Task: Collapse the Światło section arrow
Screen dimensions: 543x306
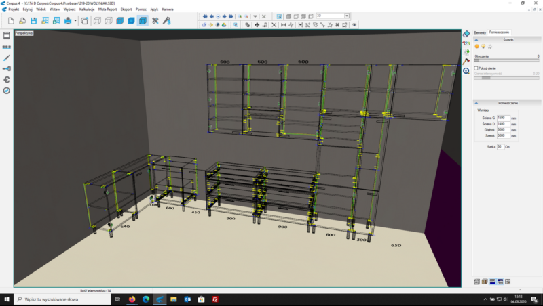Action: click(476, 41)
